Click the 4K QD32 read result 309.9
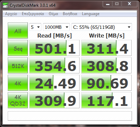This screenshot has height=127, width=140. tap(54, 100)
